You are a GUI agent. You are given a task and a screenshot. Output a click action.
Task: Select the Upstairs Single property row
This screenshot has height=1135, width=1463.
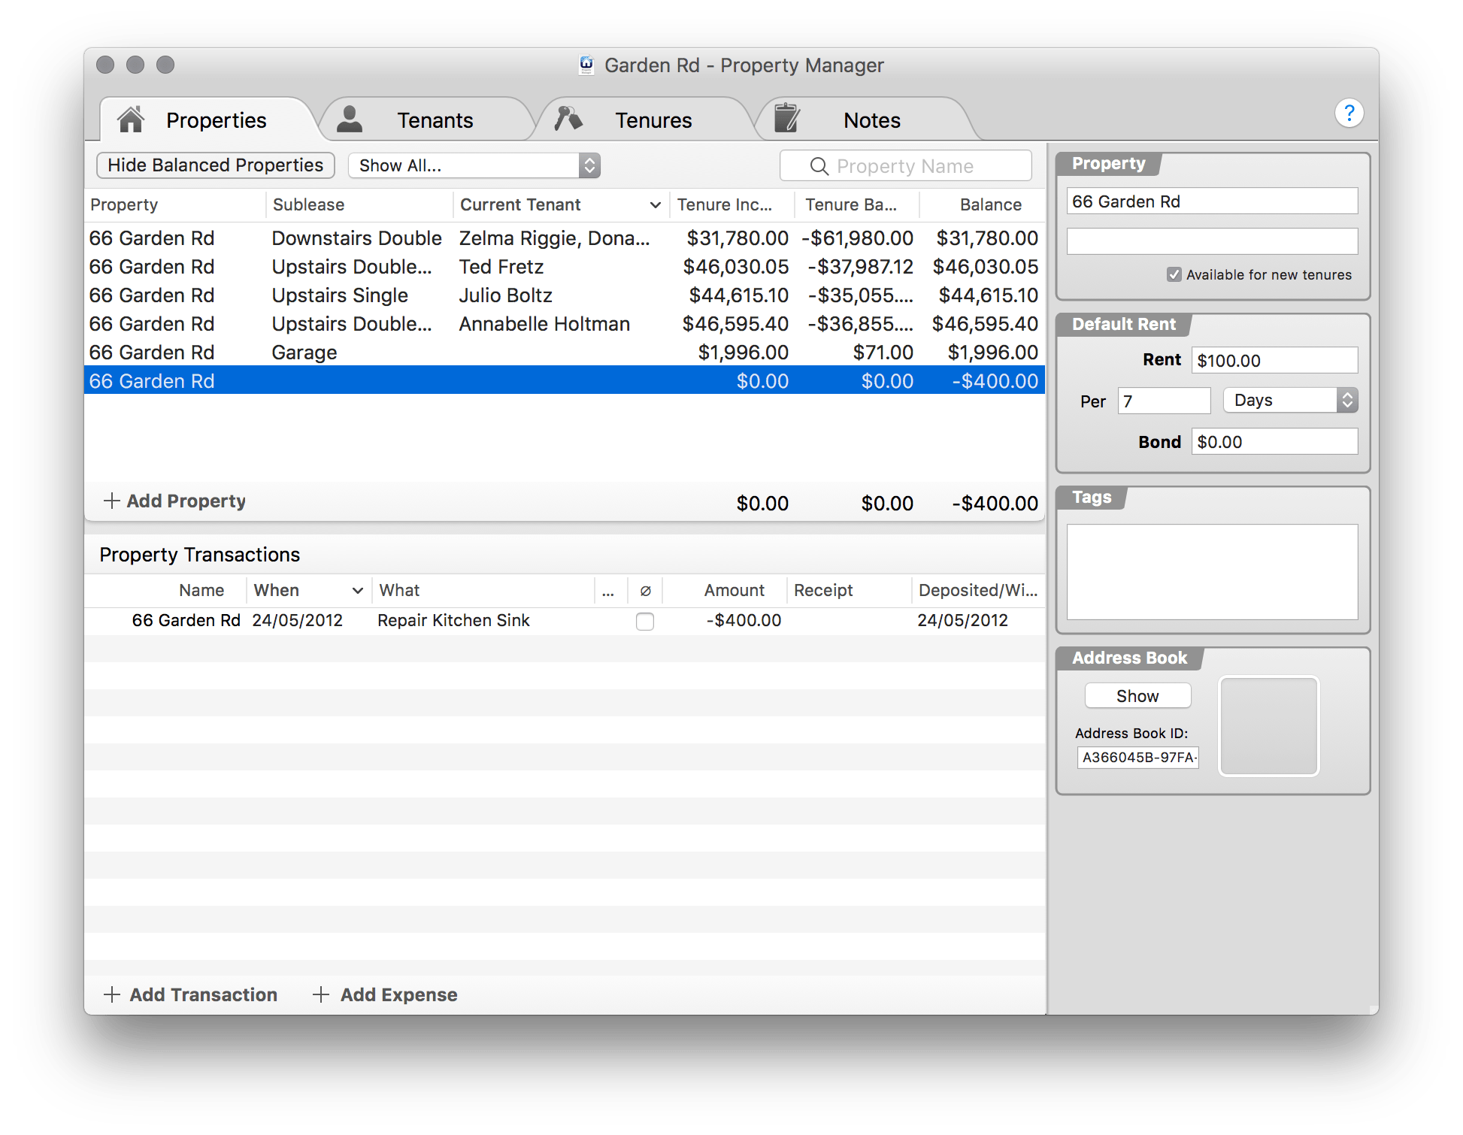pyautogui.click(x=338, y=295)
